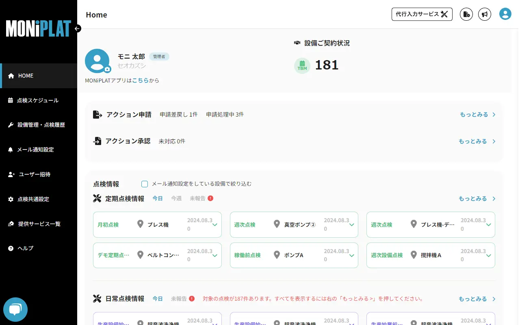This screenshot has height=325, width=520.
Task: Click the MONiPLAT logo
Action: coord(39,28)
